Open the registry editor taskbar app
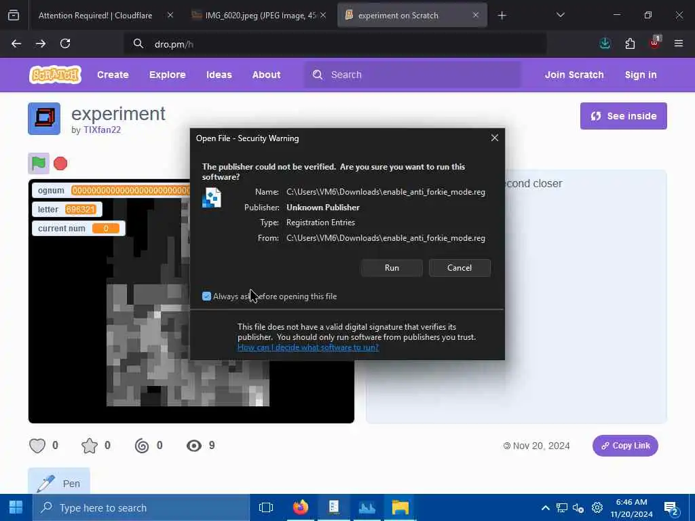 pos(334,507)
